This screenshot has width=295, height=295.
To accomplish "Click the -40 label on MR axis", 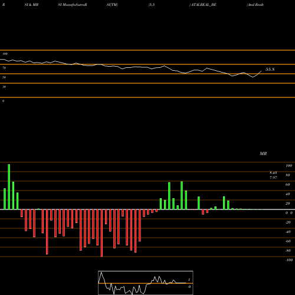I will pos(288,232).
